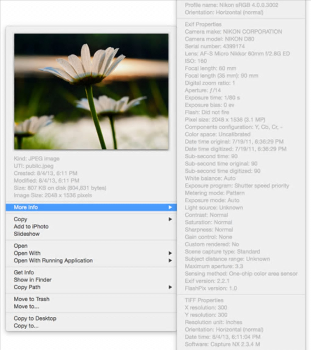Click Components configuration: Y, Cb, Cr entry
This screenshot has height=350, width=311.
(234, 127)
